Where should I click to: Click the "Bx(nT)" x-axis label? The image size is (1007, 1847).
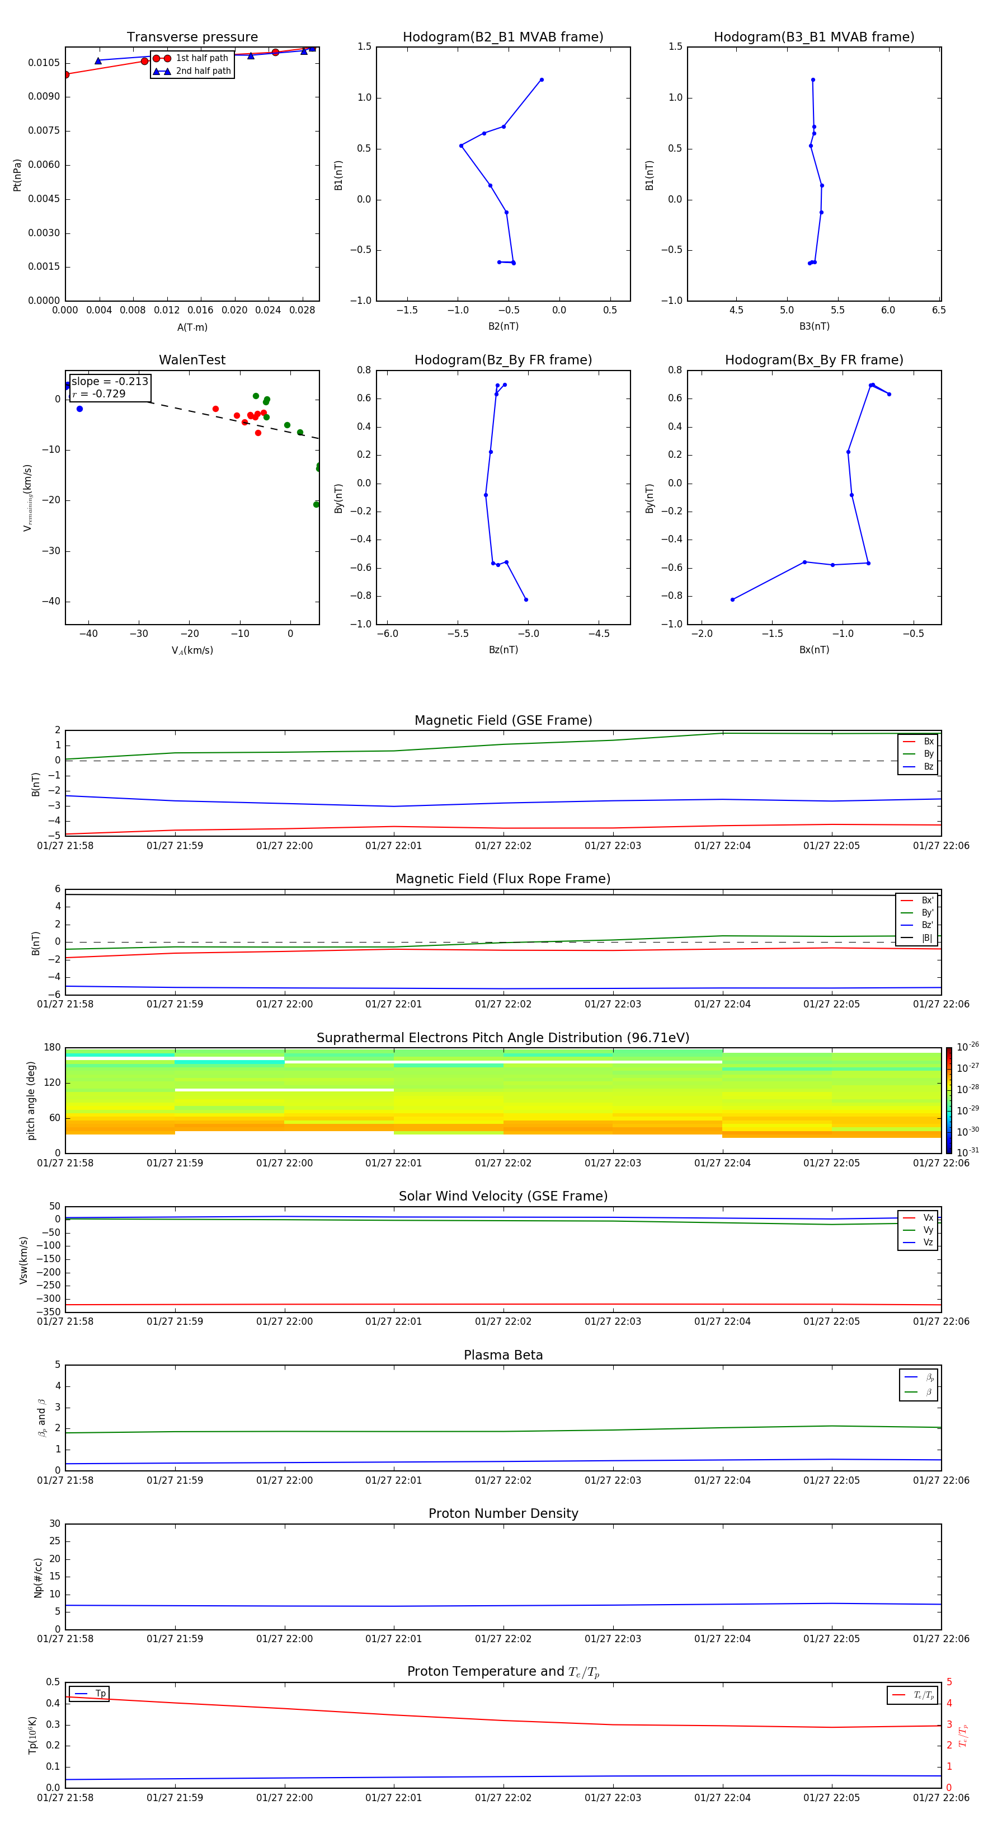click(x=814, y=650)
